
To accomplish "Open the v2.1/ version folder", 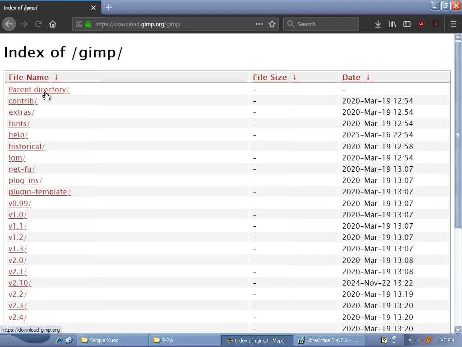I will click(18, 272).
